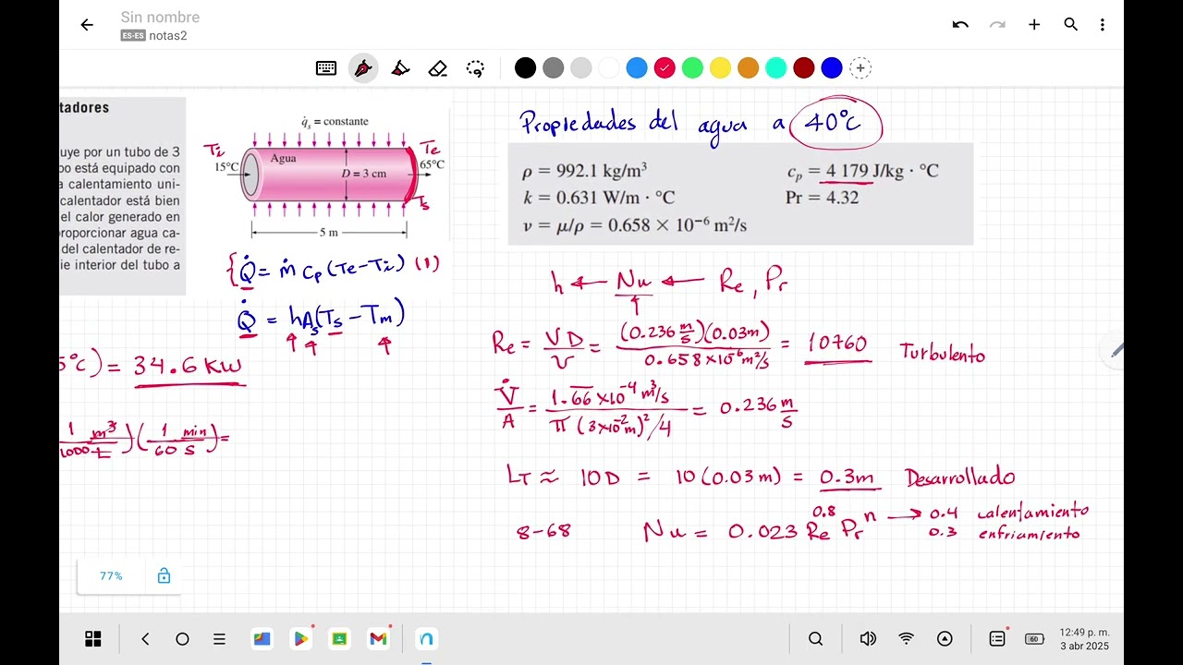This screenshot has width=1183, height=665.
Task: Select the lasso selection tool
Action: click(475, 68)
